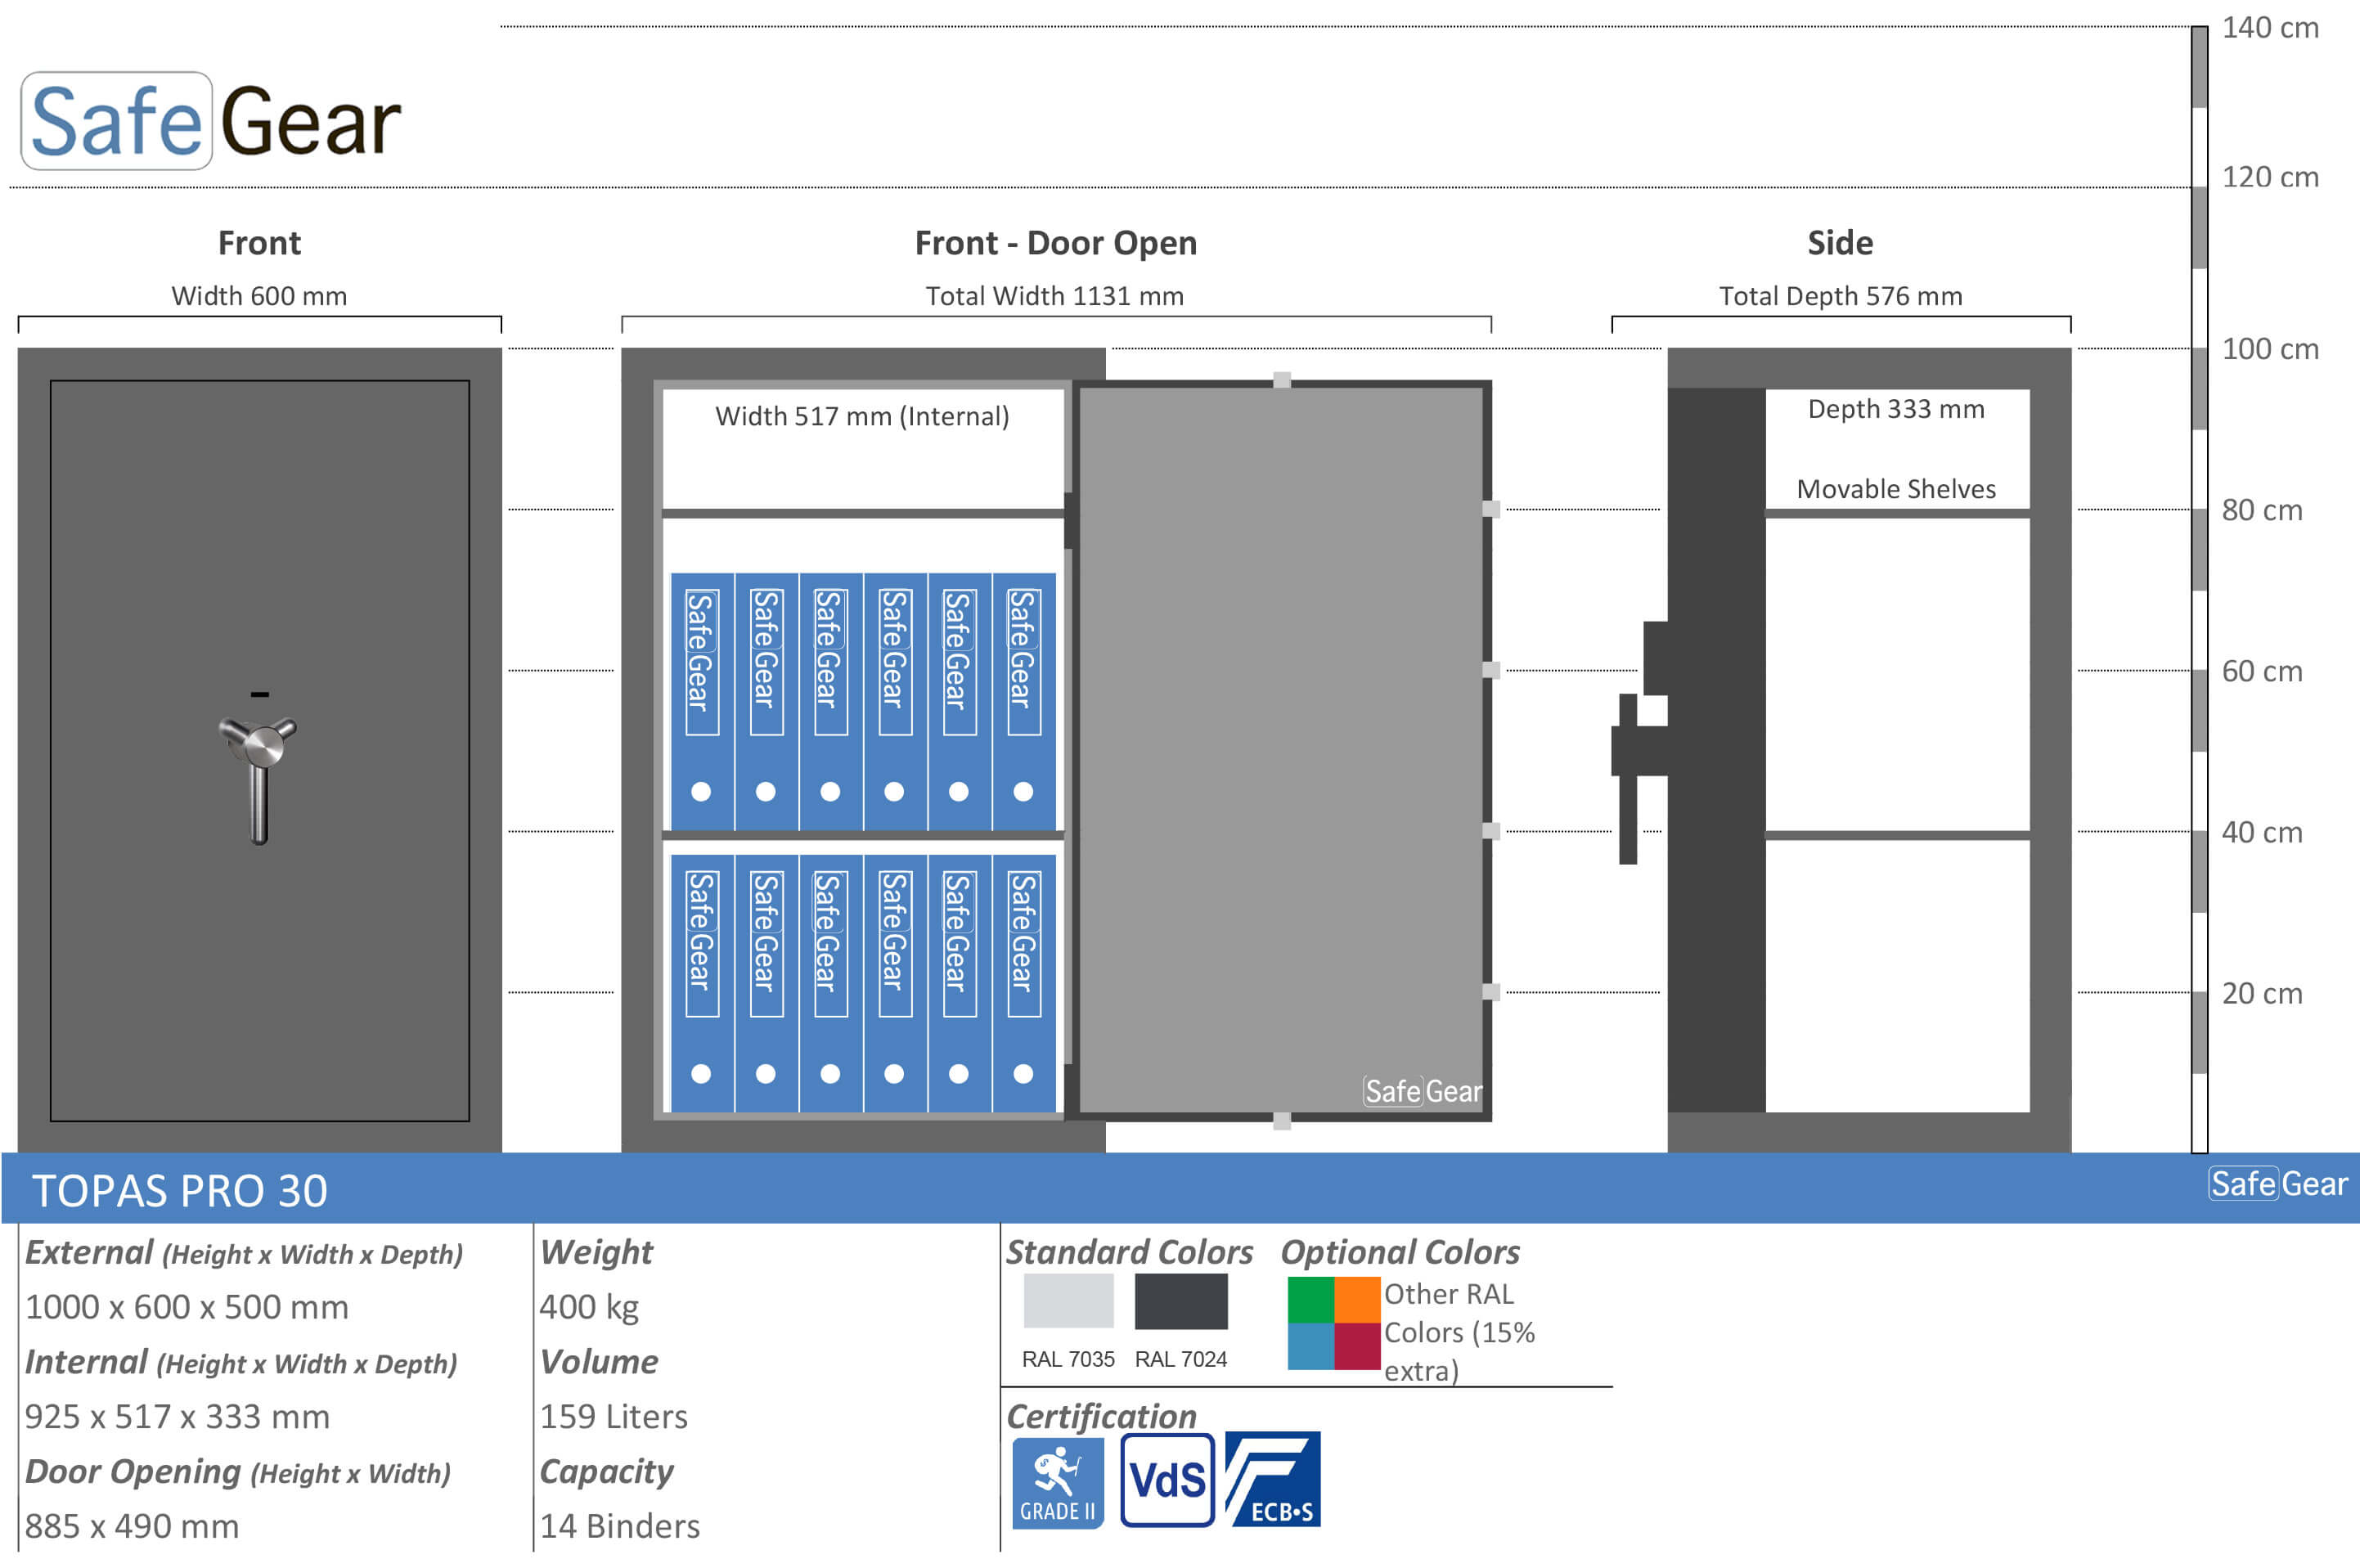
Task: Click the 'Door Opening (Height x Width)' heading
Action: (238, 1472)
